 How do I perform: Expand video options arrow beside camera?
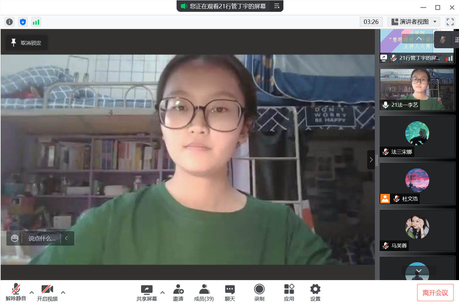[x=63, y=292]
